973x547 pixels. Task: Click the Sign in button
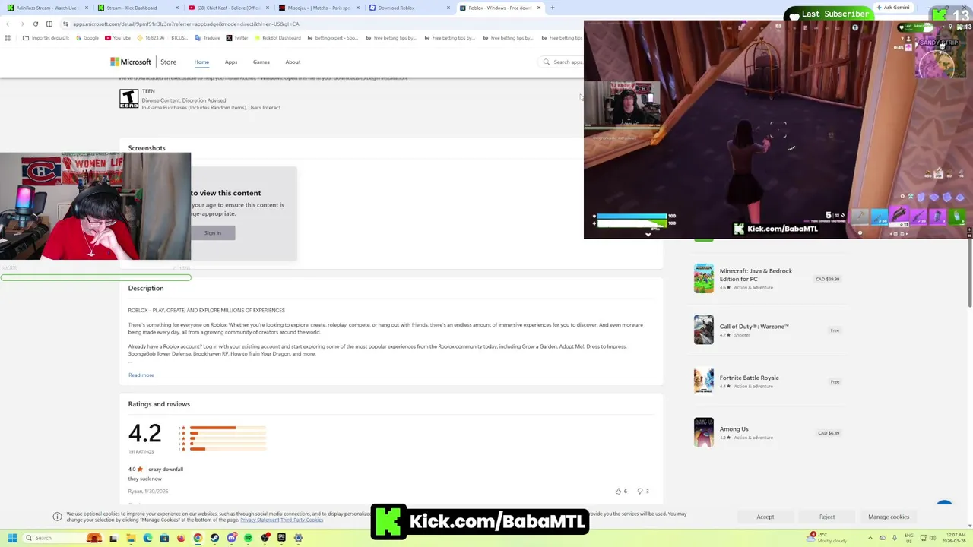(212, 233)
